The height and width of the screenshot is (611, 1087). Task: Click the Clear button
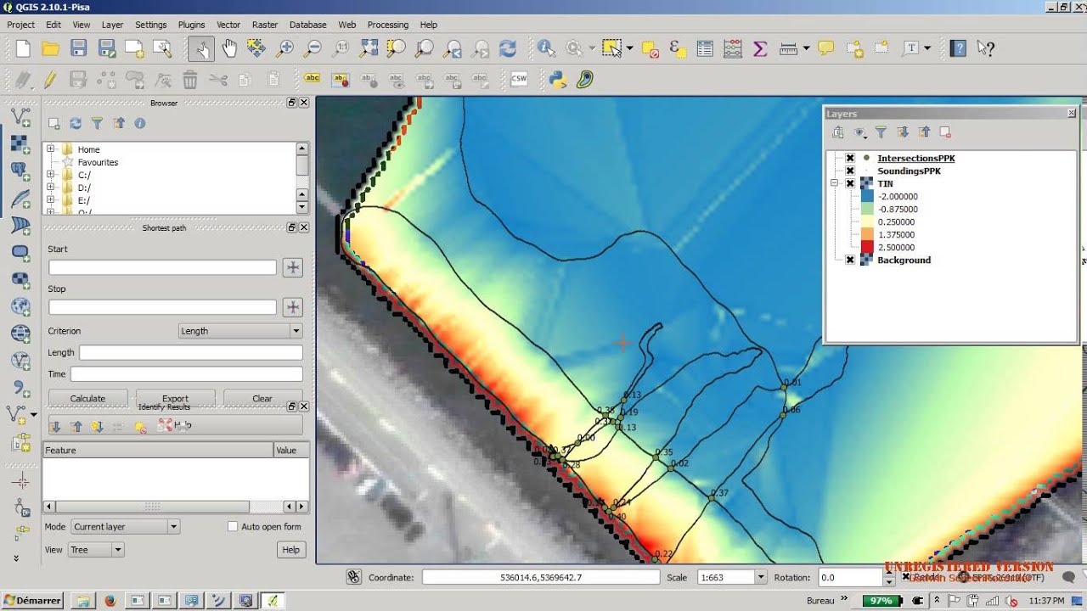(262, 398)
